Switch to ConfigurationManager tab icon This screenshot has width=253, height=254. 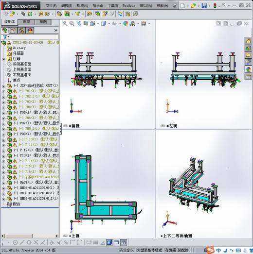coord(21,30)
